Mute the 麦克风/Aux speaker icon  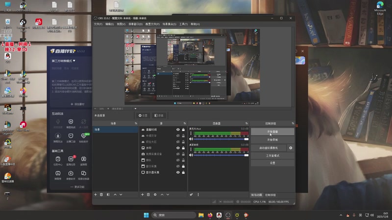191,139
